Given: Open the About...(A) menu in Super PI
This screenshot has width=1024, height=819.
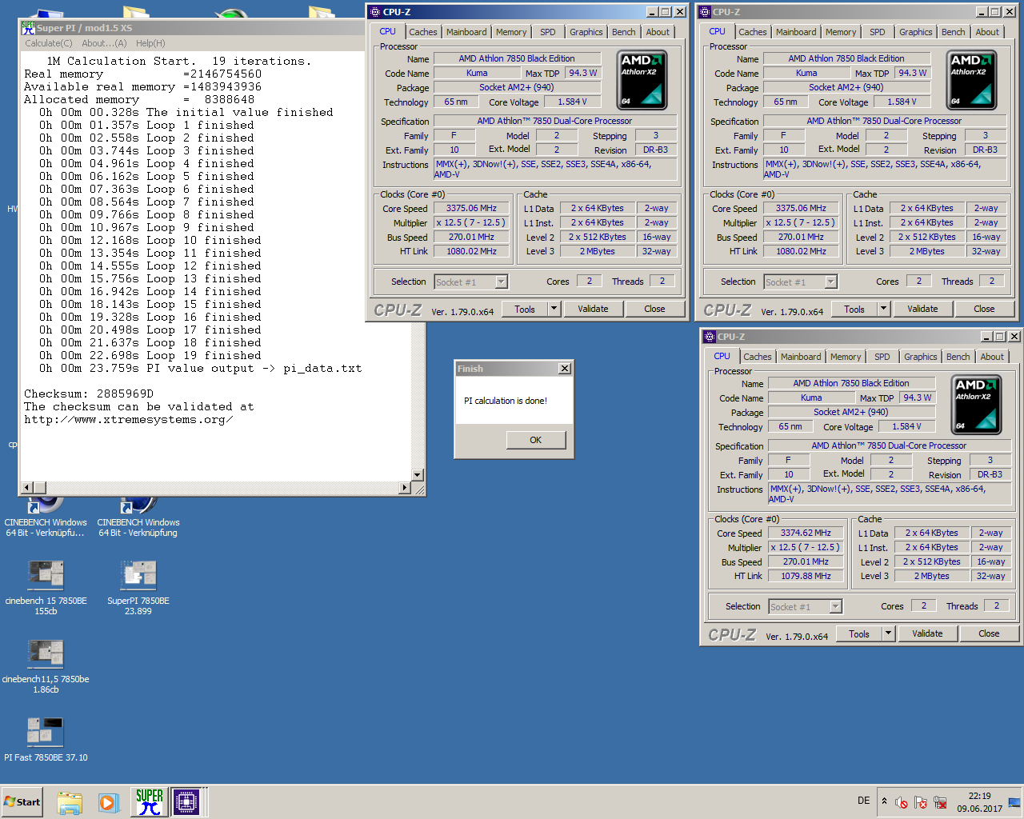Looking at the screenshot, I should tap(104, 43).
